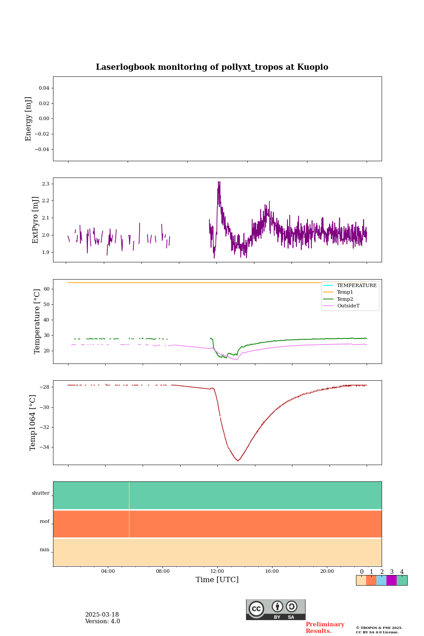Click the Temp1 legend entry
Screen dimensions: 424x636
pyautogui.click(x=338, y=292)
